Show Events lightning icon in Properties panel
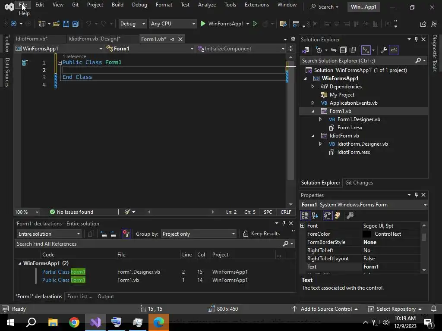 pos(338,215)
